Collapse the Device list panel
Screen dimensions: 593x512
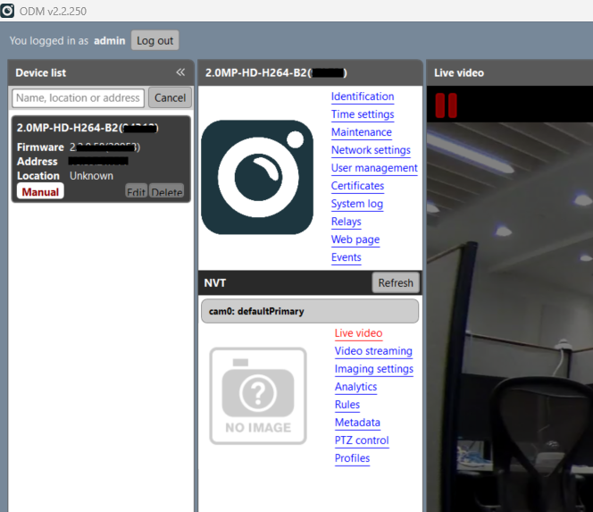180,72
